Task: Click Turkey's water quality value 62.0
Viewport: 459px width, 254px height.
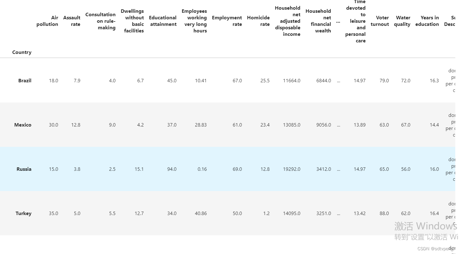Action: (x=406, y=213)
